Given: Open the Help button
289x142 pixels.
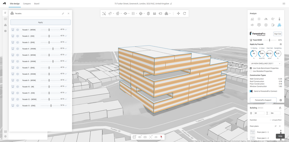Looking at the screenshot, I should [x=280, y=136].
